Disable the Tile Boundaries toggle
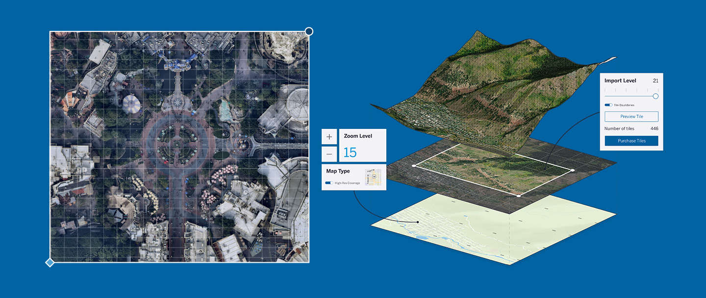Viewport: 706px width, 298px height. pos(608,104)
